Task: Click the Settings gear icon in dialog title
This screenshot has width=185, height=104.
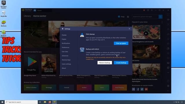Action: pos(63,29)
